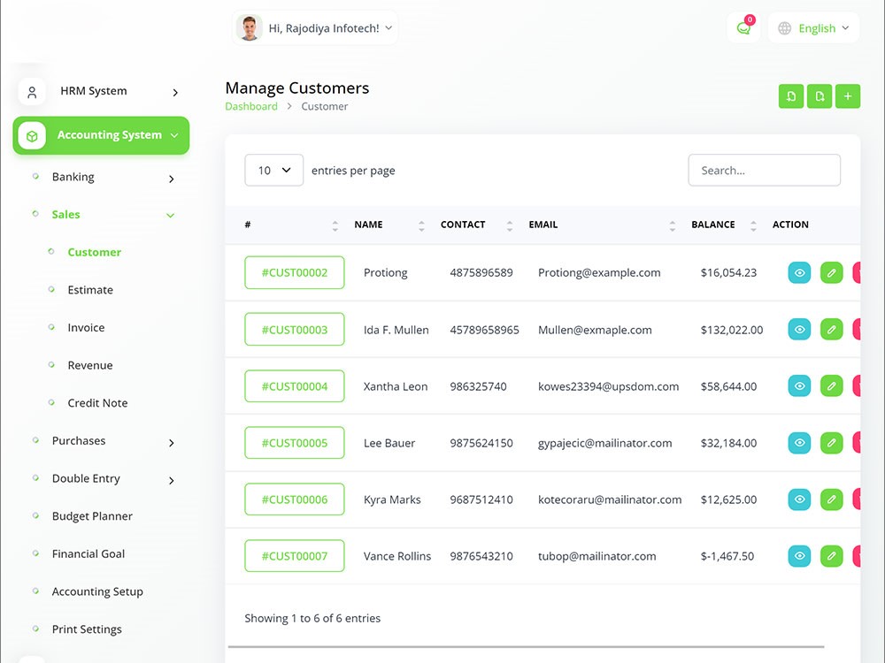This screenshot has height=663, width=885.
Task: Expand the Banking submenu
Action: (172, 179)
